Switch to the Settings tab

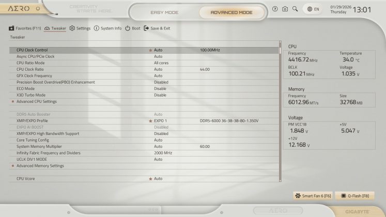(x=80, y=28)
